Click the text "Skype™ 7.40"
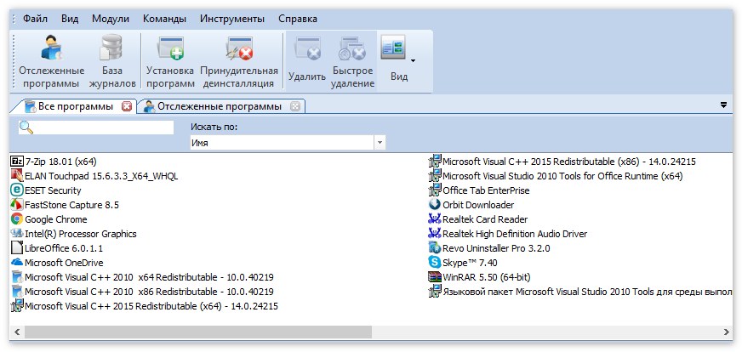Image resolution: width=742 pixels, height=352 pixels. (470, 263)
